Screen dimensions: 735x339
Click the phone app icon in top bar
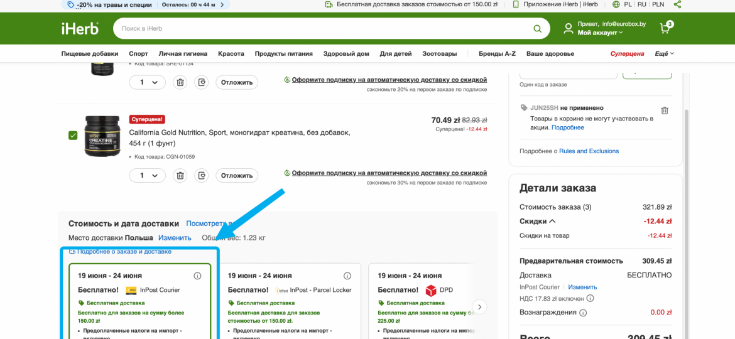(x=516, y=4)
